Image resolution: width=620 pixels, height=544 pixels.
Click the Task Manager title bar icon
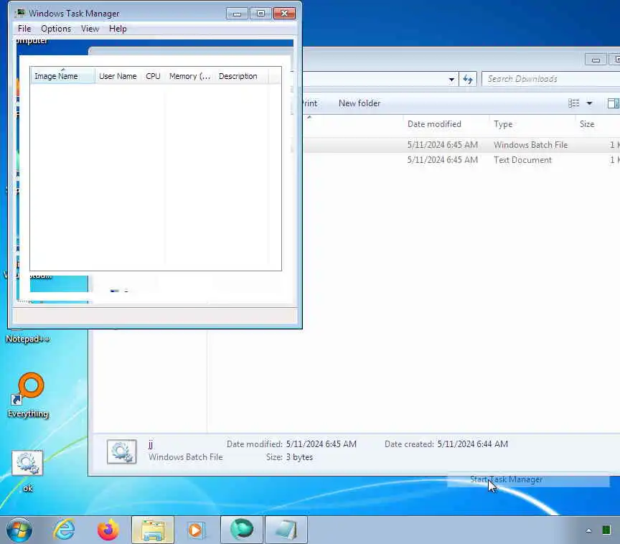coord(20,13)
